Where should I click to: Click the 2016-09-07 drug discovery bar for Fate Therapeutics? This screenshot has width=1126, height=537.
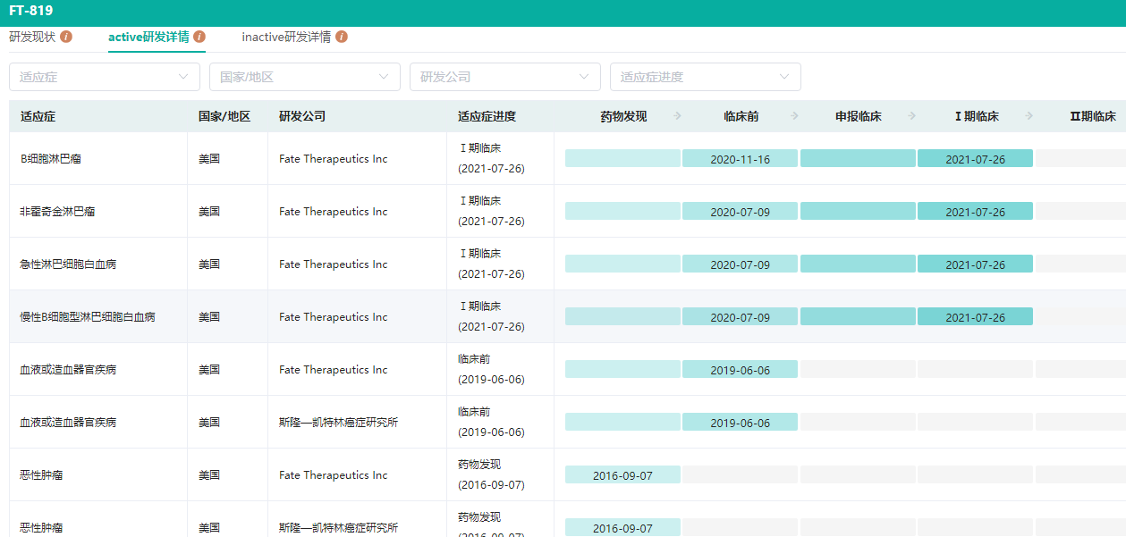[622, 475]
